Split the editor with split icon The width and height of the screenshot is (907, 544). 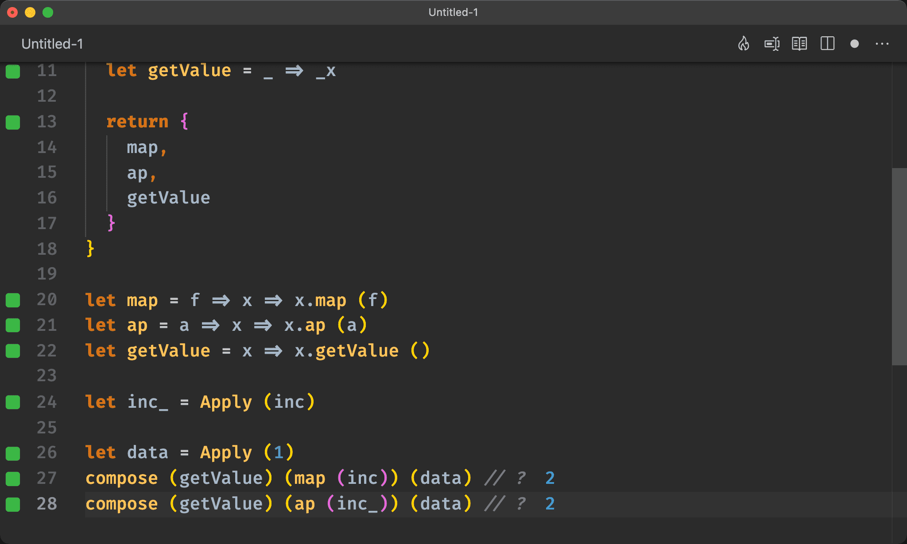[x=827, y=44]
